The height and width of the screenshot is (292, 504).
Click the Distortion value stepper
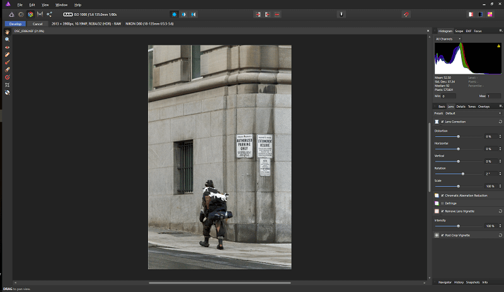tap(500, 136)
